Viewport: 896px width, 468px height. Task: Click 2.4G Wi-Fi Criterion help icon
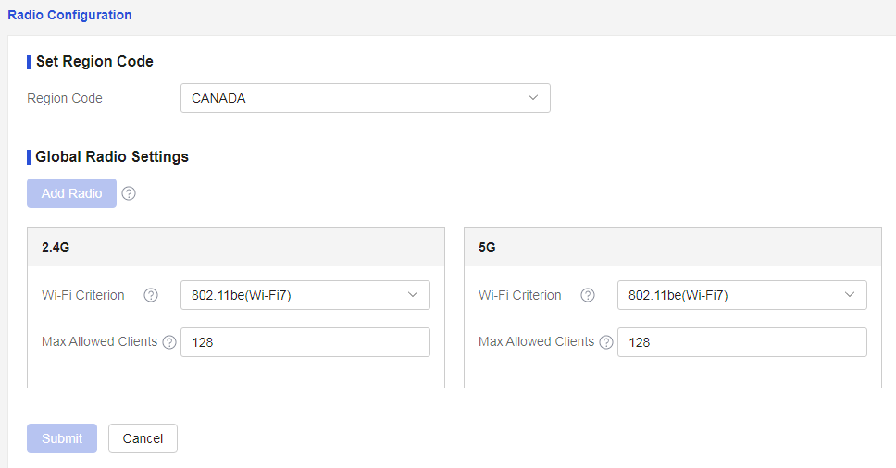[151, 295]
